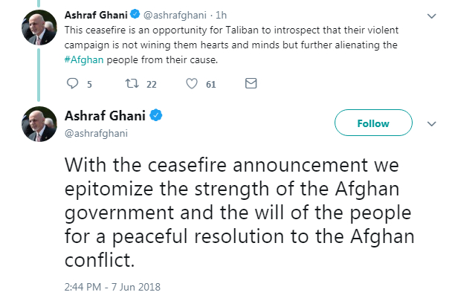Viewport: 455px width, 298px height.
Task: Open the small avatar on the top tweet
Action: (34, 28)
